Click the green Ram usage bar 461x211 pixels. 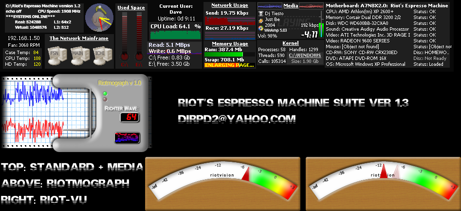click(x=223, y=55)
